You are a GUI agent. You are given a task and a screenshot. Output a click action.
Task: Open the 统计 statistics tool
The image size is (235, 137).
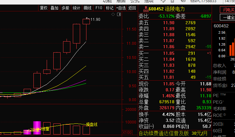tap(76, 8)
